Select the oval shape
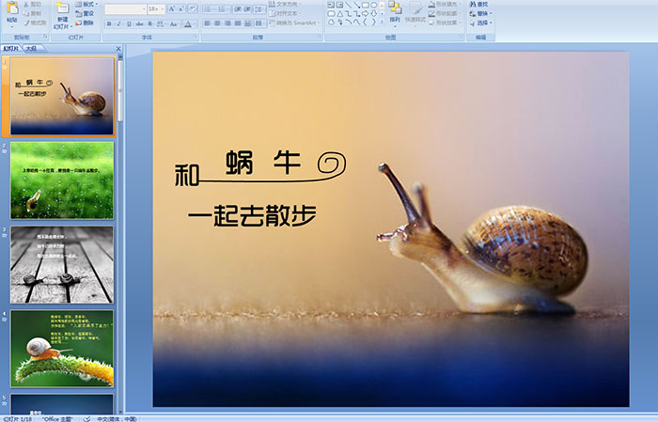658x422 pixels. [x=374, y=5]
